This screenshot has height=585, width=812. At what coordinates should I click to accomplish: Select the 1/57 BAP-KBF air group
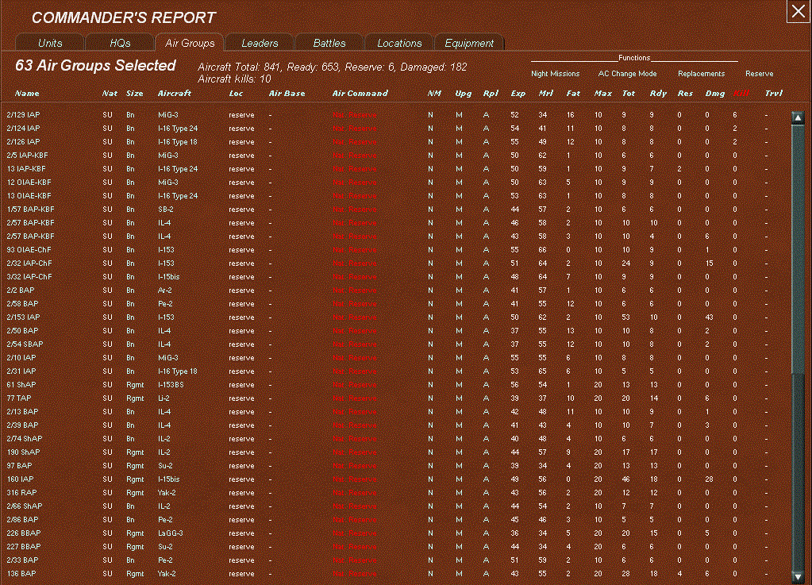[x=30, y=209]
